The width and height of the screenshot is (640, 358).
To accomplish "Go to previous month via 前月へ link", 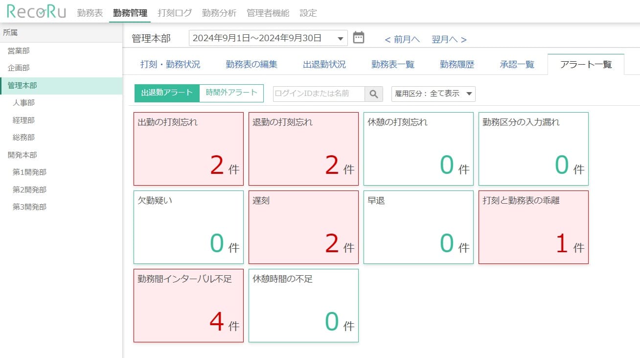I will pyautogui.click(x=401, y=39).
